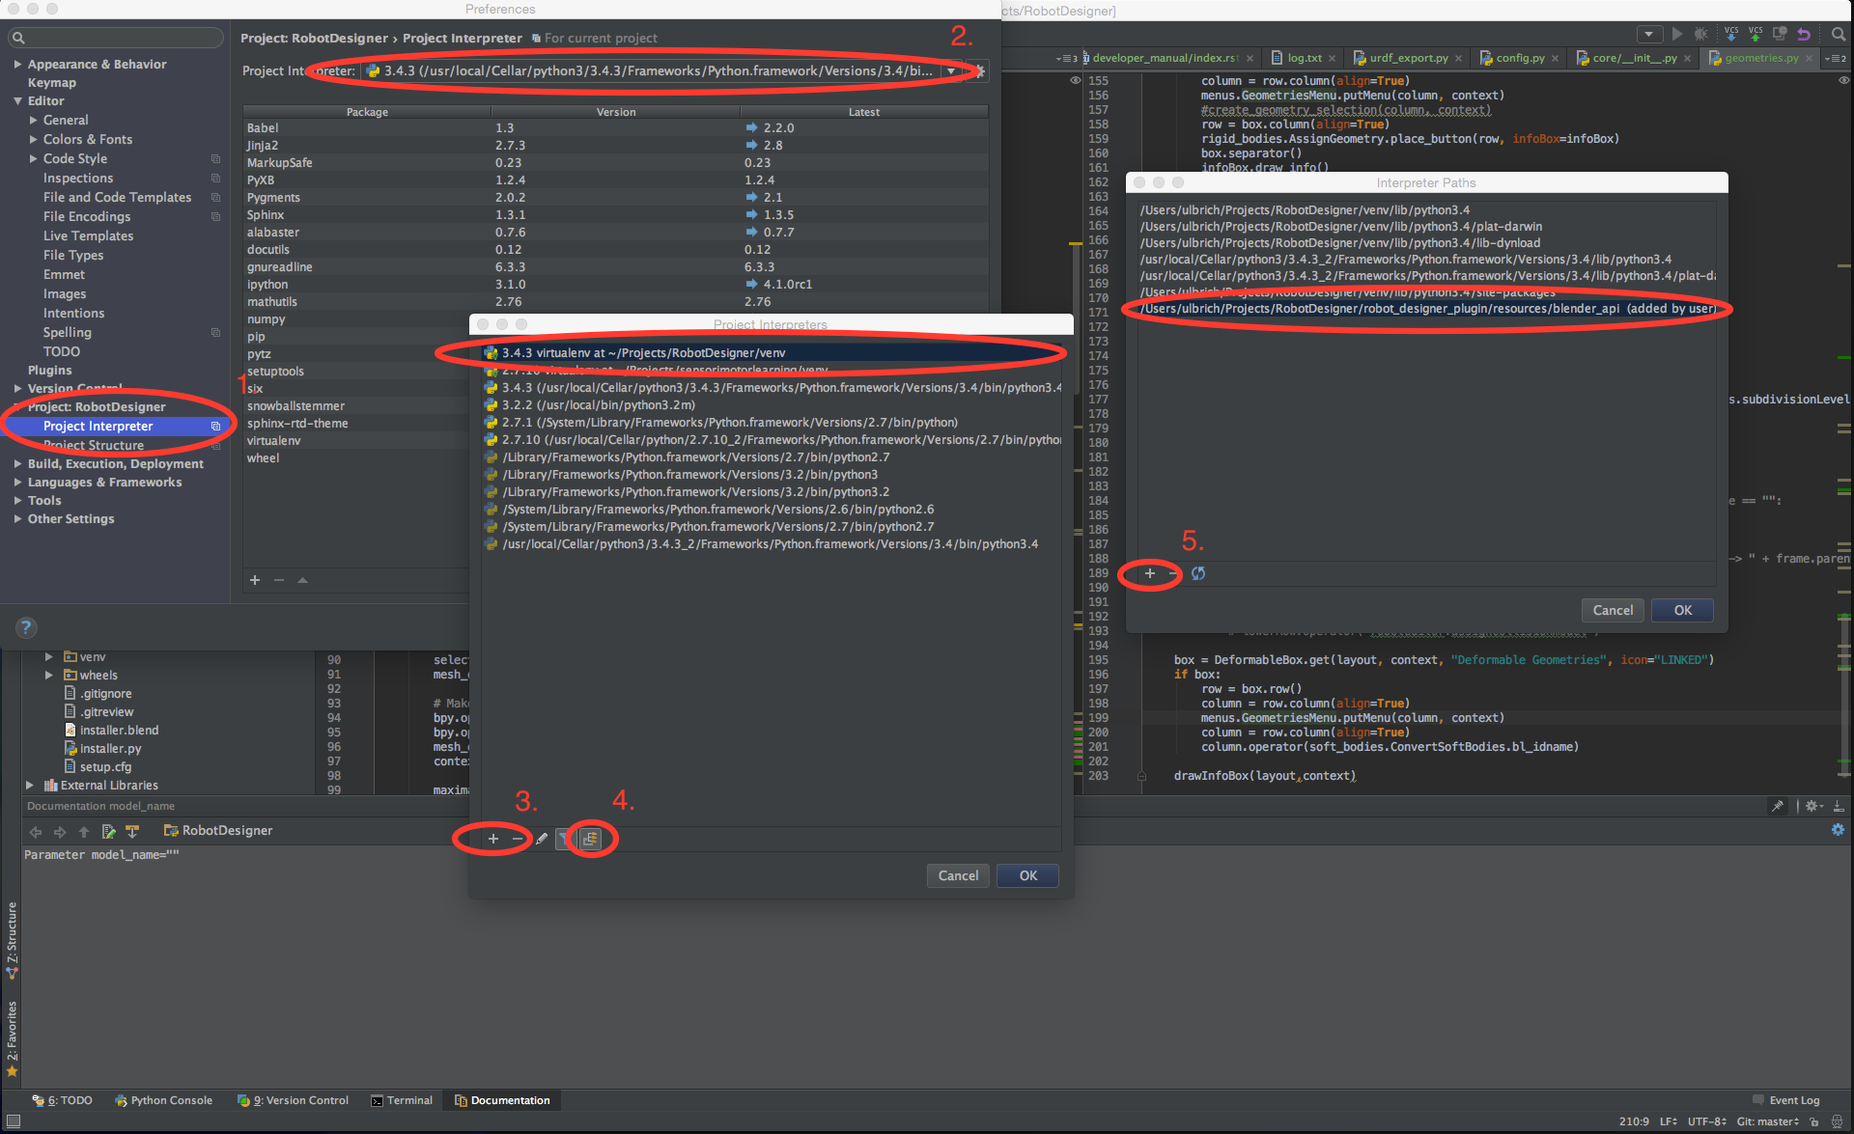Expand External Libraries in project tree
The width and height of the screenshot is (1854, 1134).
point(30,786)
